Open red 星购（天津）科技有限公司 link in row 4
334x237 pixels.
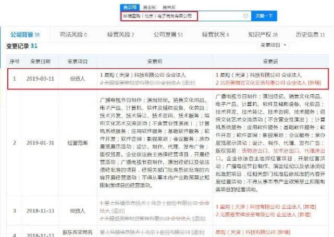click(245, 232)
